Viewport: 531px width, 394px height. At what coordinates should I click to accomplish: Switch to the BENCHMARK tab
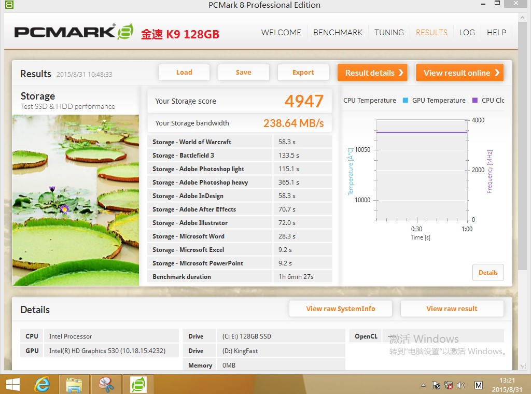pos(338,33)
